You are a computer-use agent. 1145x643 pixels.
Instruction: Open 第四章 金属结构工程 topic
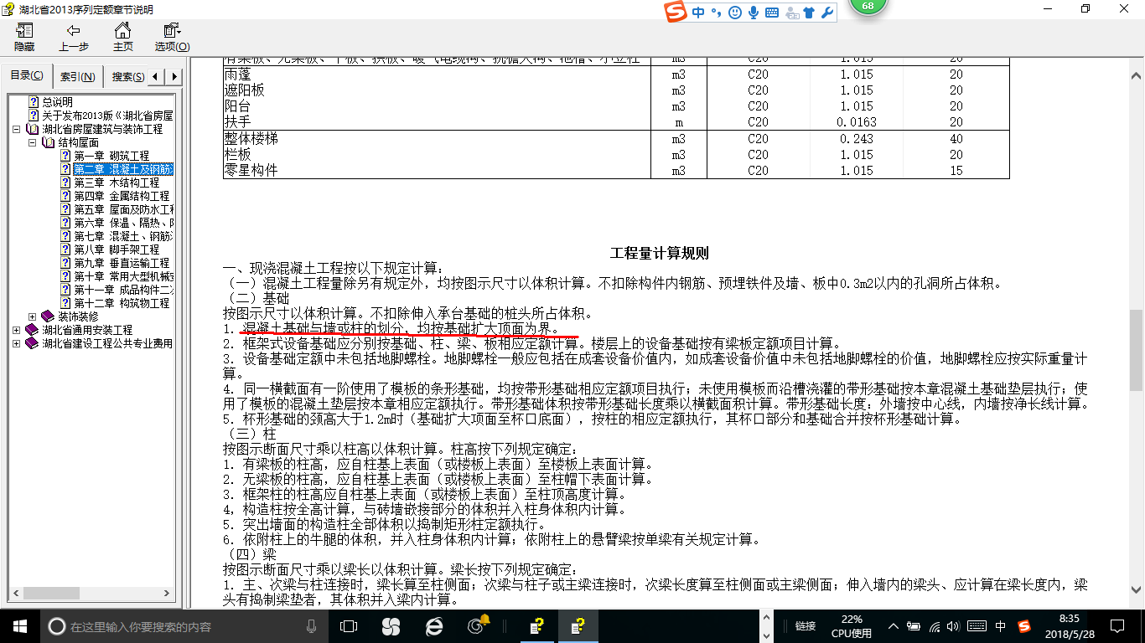tap(122, 196)
